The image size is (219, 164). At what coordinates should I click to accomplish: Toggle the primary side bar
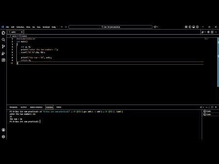190,27
